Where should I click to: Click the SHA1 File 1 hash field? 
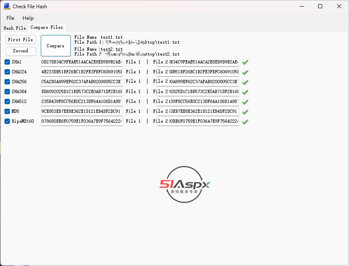(x=82, y=62)
